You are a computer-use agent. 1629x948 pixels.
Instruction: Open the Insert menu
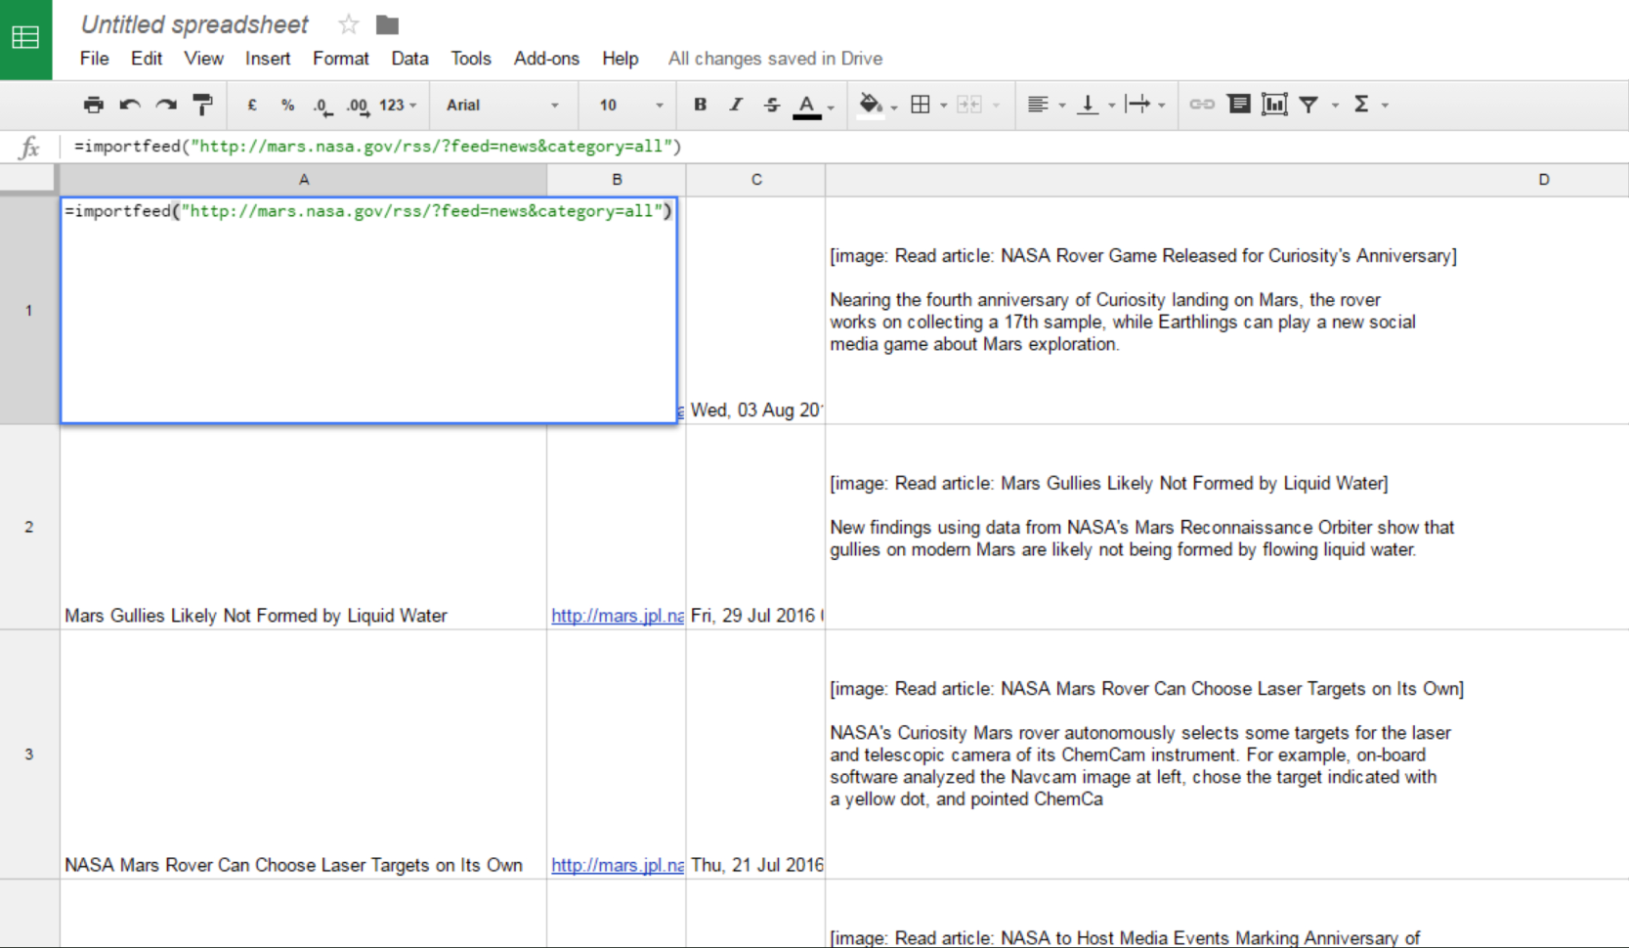268,59
